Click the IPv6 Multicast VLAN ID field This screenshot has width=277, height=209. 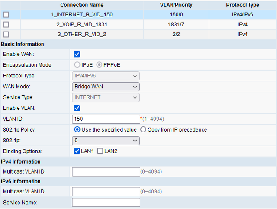pyautogui.click(x=106, y=192)
